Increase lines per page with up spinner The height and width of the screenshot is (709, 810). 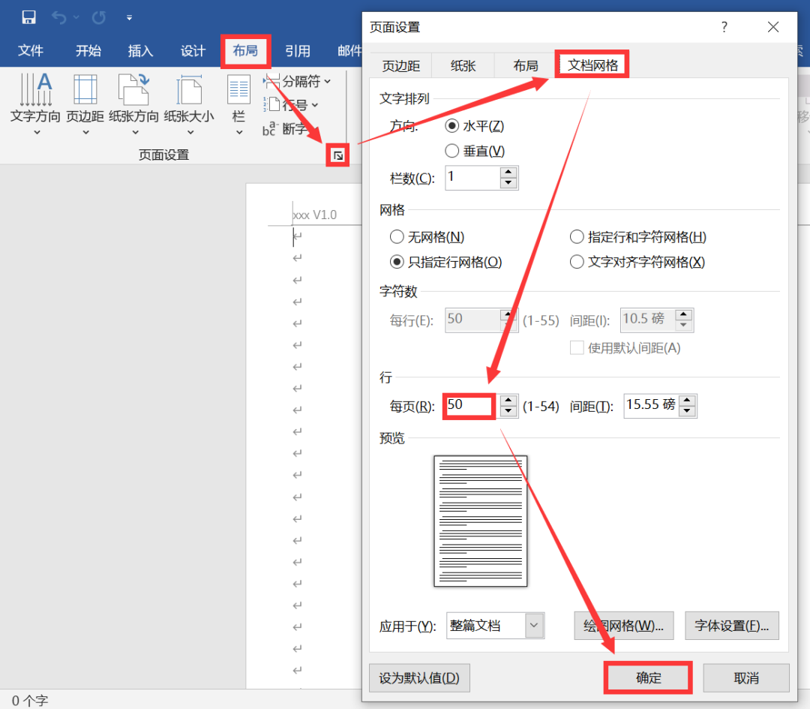pos(509,400)
